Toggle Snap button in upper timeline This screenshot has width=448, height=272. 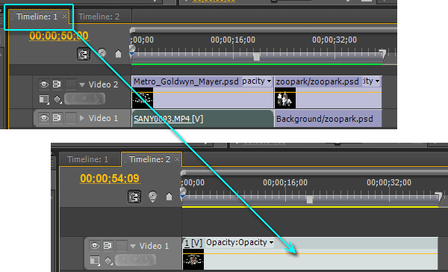pyautogui.click(x=84, y=54)
